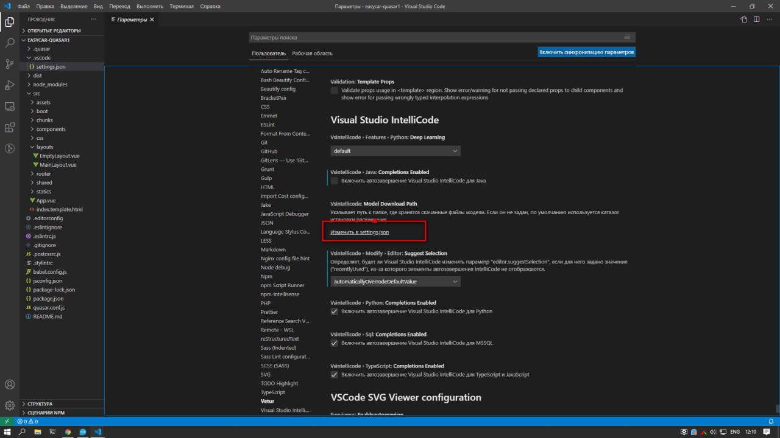Click the Split Editor icon
The image size is (780, 438).
pos(756,19)
